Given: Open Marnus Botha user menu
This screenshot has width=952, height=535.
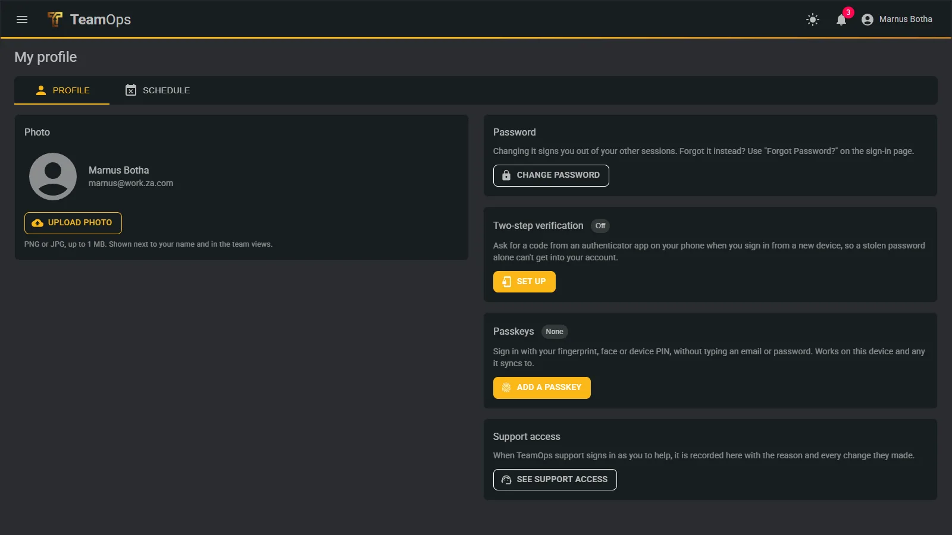Looking at the screenshot, I should 897,20.
